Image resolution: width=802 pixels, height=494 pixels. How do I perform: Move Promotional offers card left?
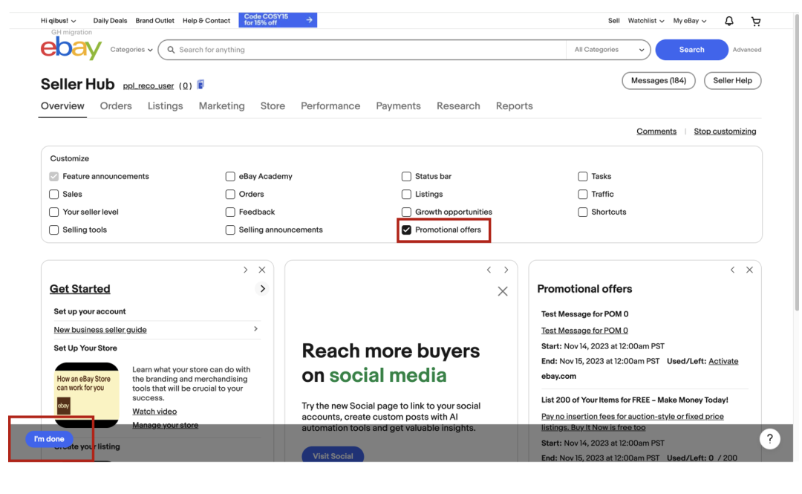732,270
